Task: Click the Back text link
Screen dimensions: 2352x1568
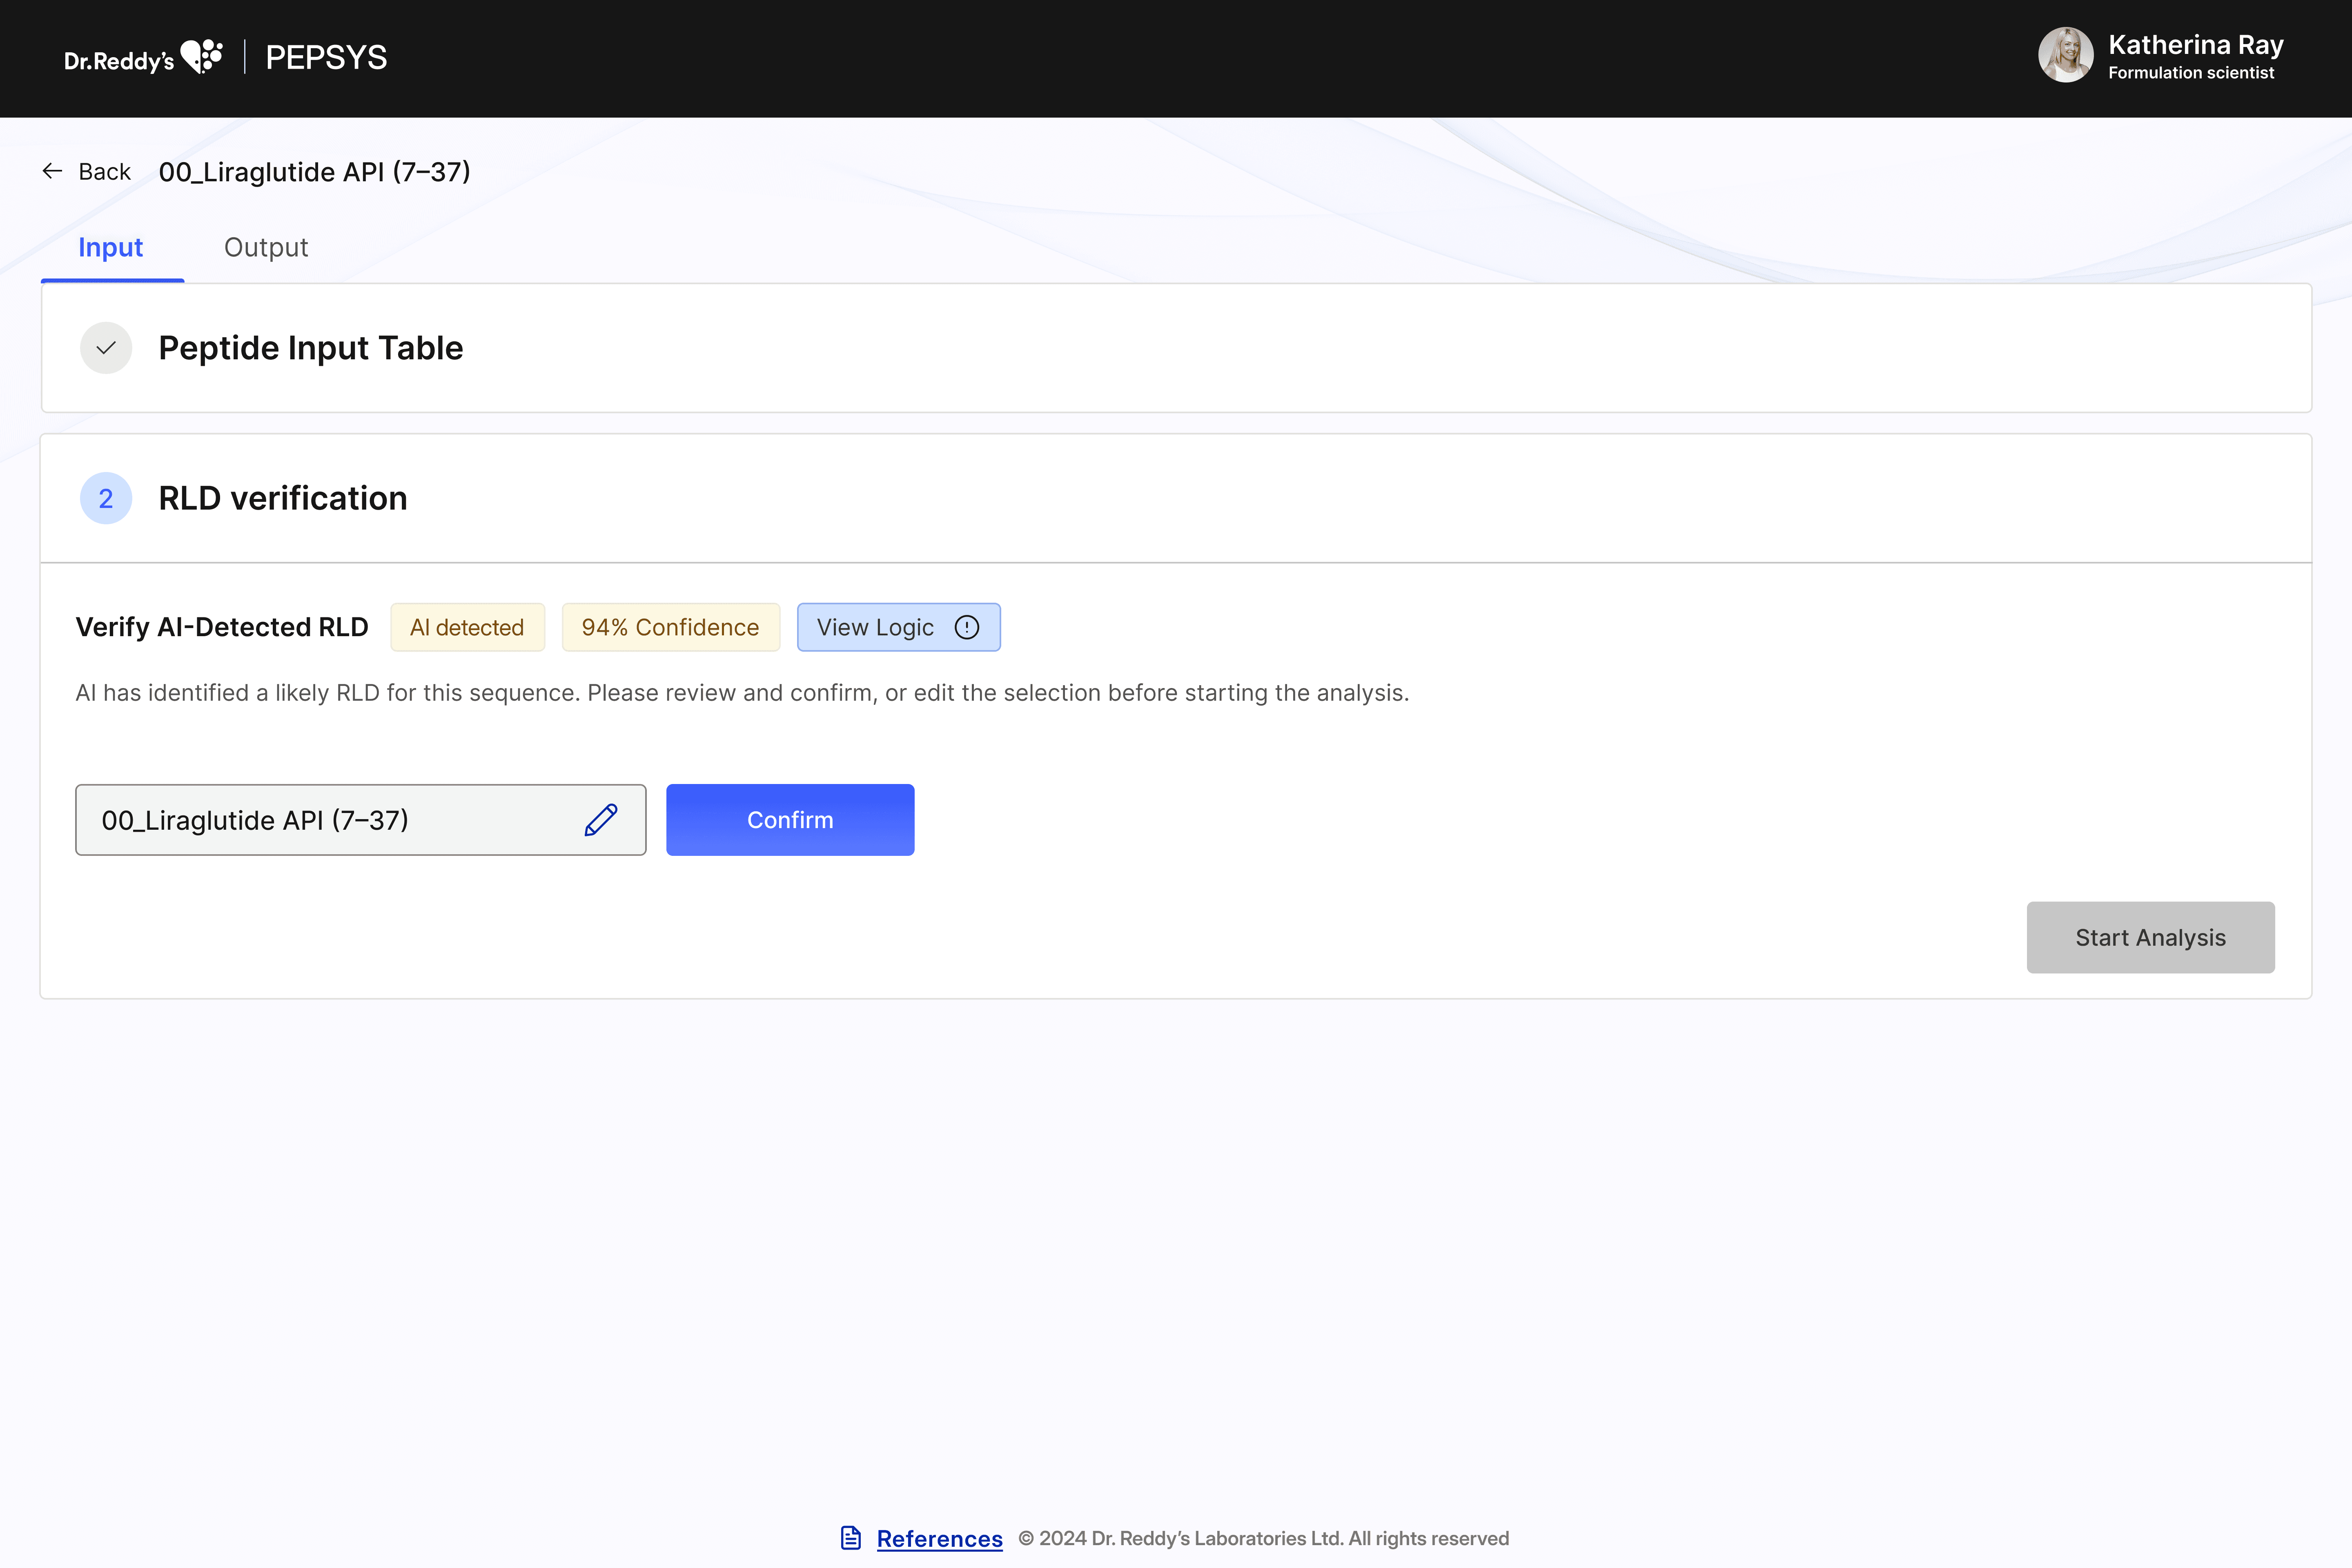Action: (x=105, y=172)
